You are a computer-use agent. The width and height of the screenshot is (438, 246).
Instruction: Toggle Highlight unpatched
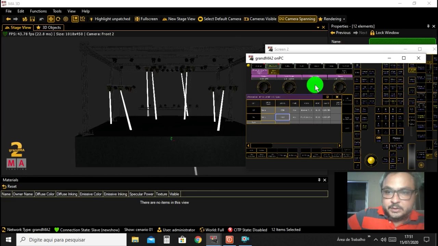pyautogui.click(x=109, y=19)
